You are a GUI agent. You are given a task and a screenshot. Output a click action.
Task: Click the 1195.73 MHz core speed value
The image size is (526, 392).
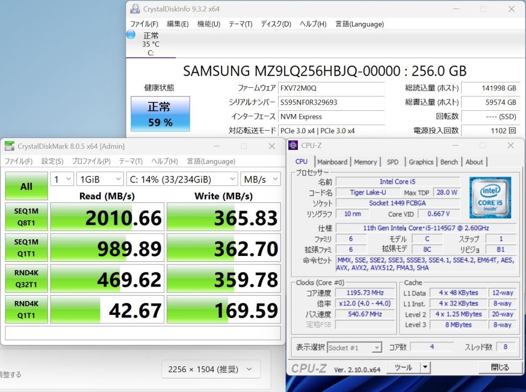[x=365, y=293]
